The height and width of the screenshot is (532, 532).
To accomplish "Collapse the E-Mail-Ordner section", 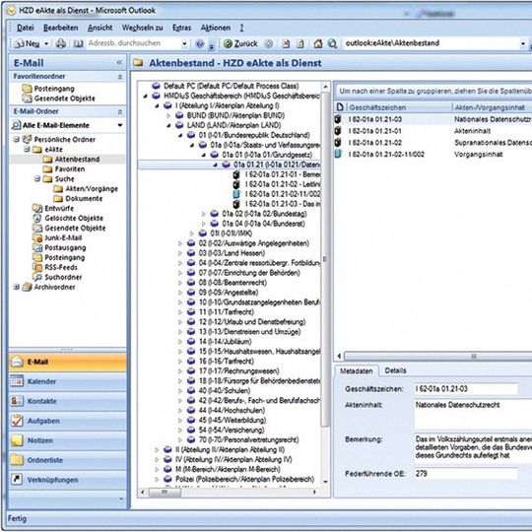I will pyautogui.click(x=120, y=112).
